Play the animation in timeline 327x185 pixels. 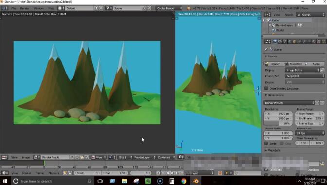point(172,173)
